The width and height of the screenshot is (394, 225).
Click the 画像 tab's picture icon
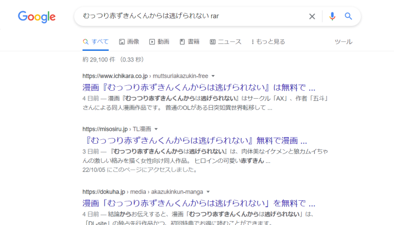(x=122, y=42)
